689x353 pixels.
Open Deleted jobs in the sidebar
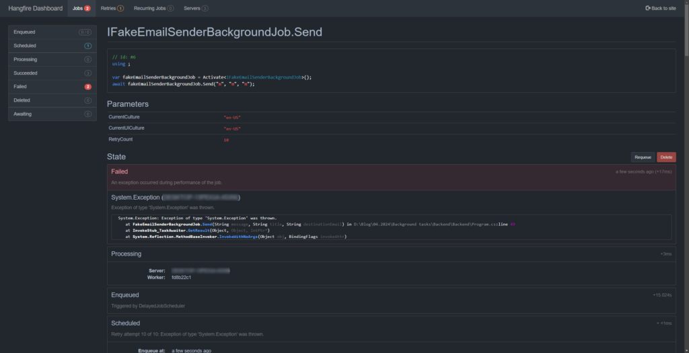coord(52,100)
